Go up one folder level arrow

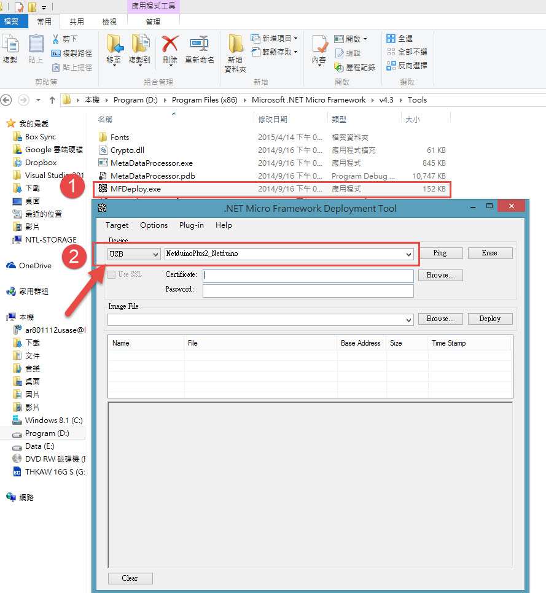[x=52, y=100]
